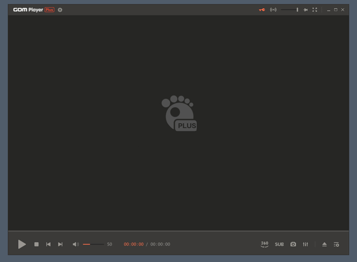Click the orange key license icon
357x262 pixels.
pos(262,10)
